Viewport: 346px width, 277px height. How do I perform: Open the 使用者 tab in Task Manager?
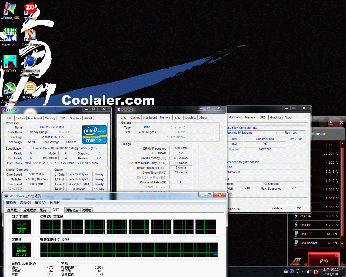tap(87, 210)
